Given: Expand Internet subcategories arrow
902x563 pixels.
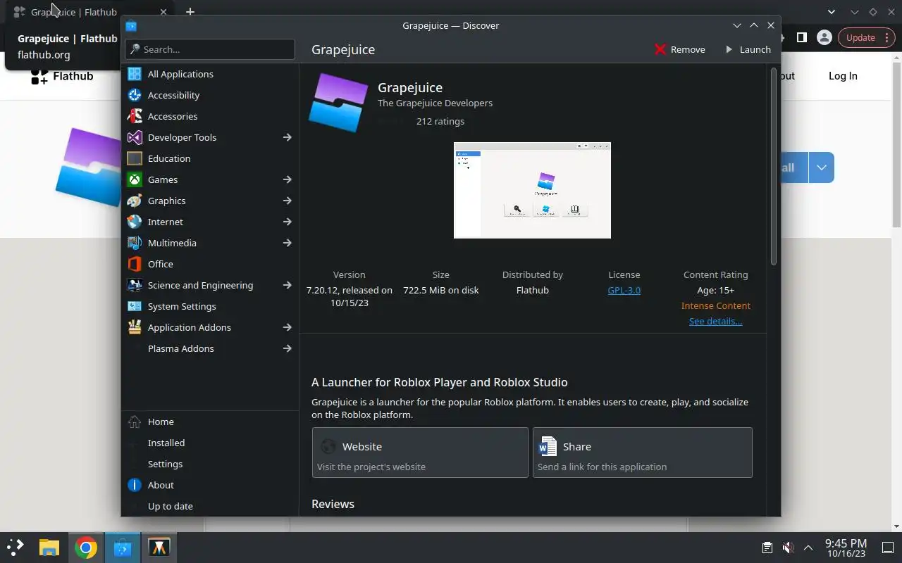Looking at the screenshot, I should point(287,222).
